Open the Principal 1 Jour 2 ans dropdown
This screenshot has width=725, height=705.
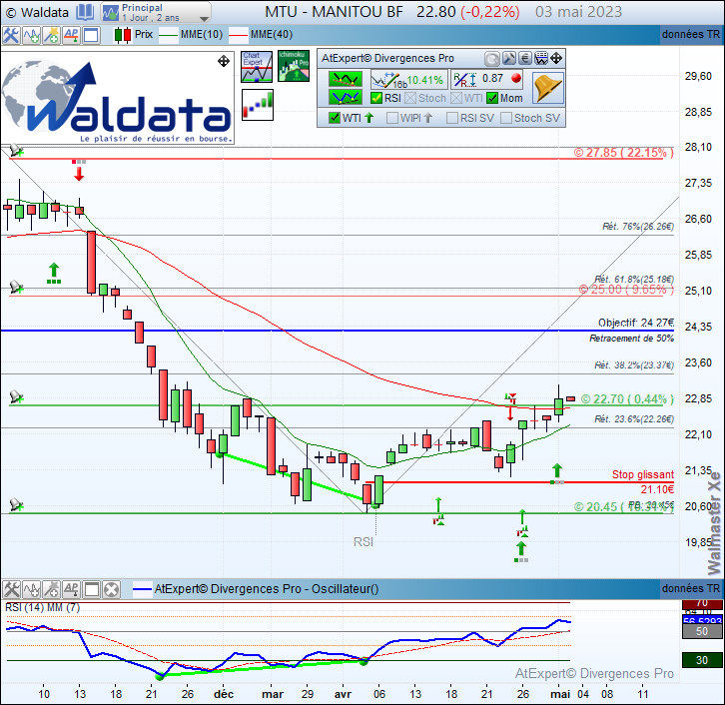[156, 12]
